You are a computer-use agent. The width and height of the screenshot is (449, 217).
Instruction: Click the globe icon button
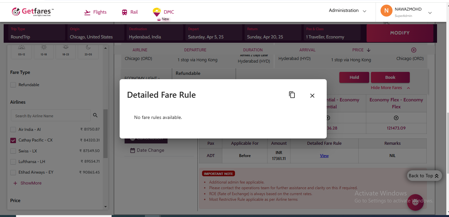coord(415,202)
